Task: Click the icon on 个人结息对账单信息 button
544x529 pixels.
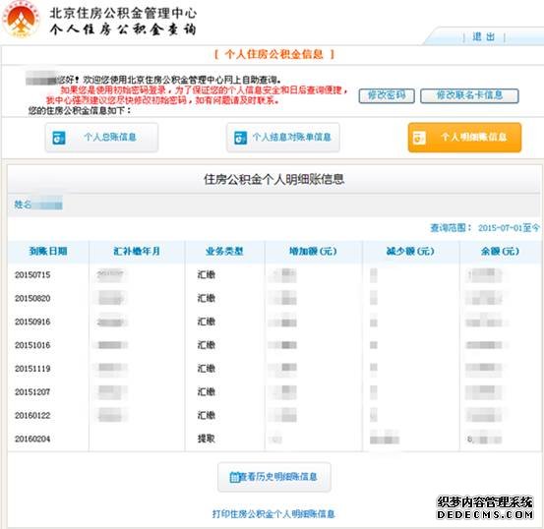Action: 240,138
